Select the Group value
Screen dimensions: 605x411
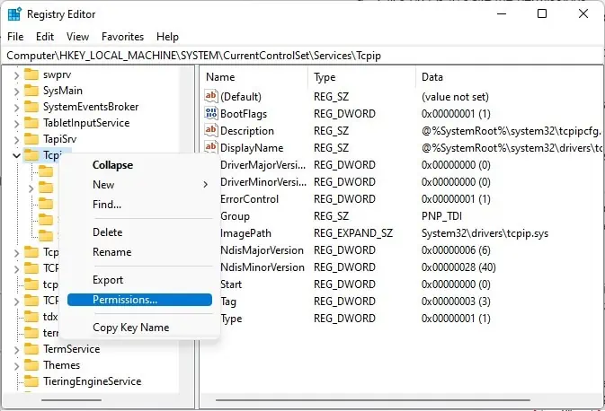(x=235, y=216)
